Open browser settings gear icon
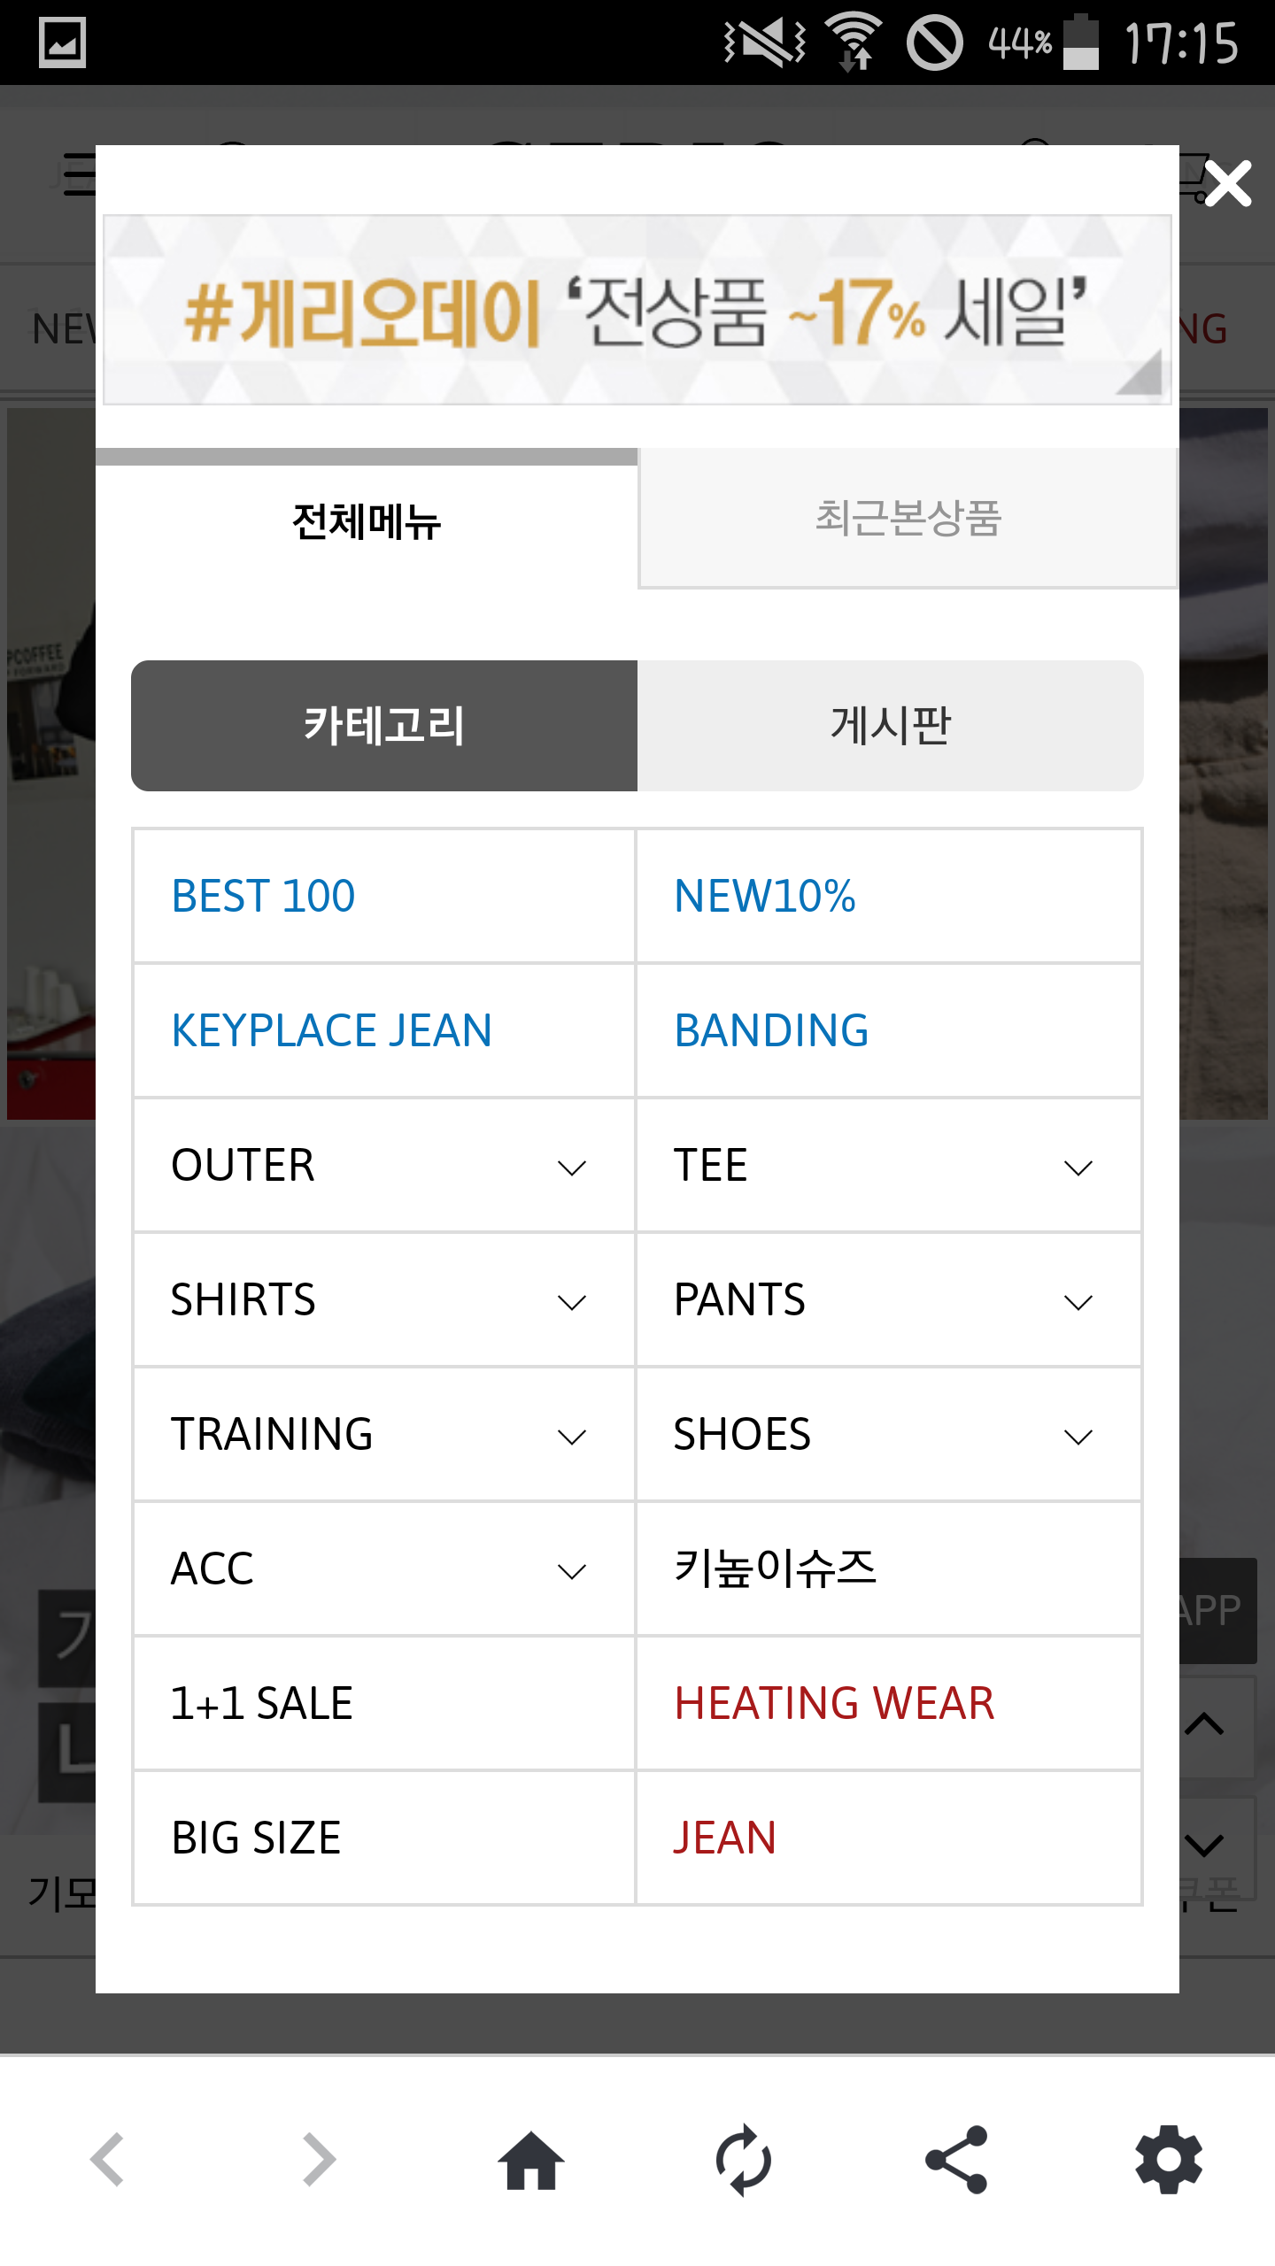1275x2266 pixels. point(1169,2160)
